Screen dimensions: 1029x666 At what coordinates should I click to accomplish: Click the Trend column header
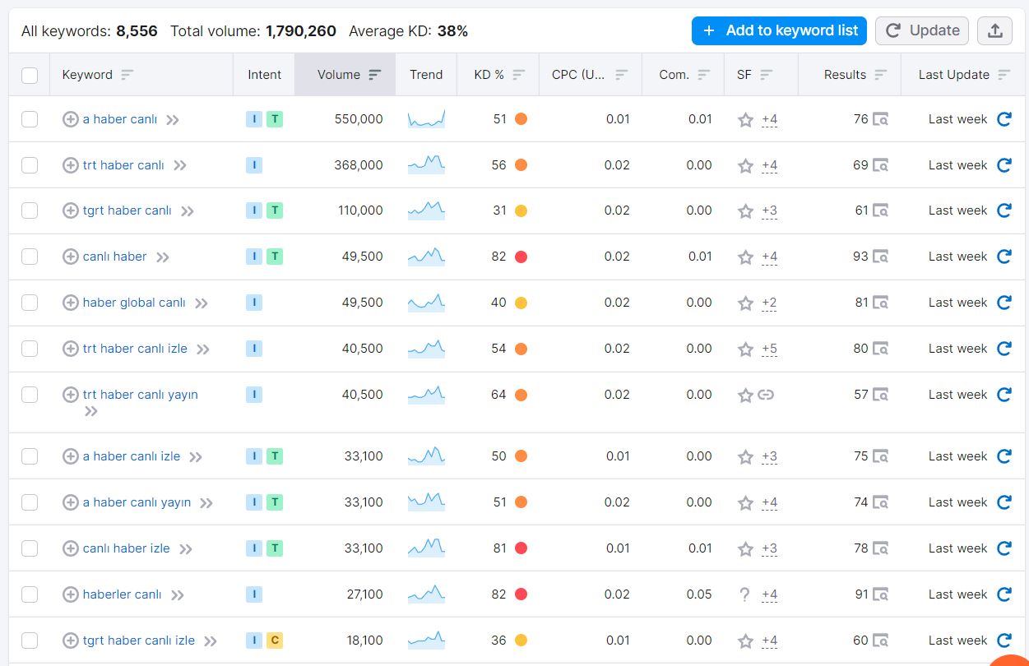[426, 75]
